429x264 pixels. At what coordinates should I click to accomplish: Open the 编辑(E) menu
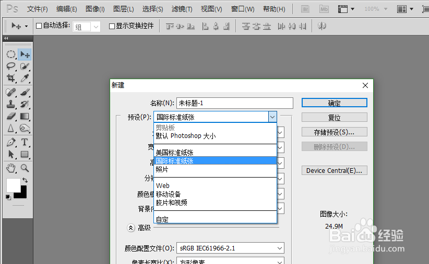click(67, 9)
